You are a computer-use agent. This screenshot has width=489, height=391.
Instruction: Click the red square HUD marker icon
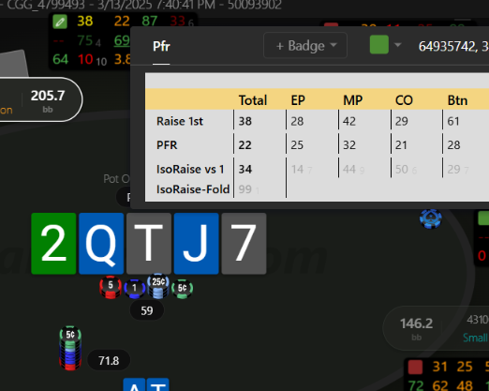pos(415,367)
